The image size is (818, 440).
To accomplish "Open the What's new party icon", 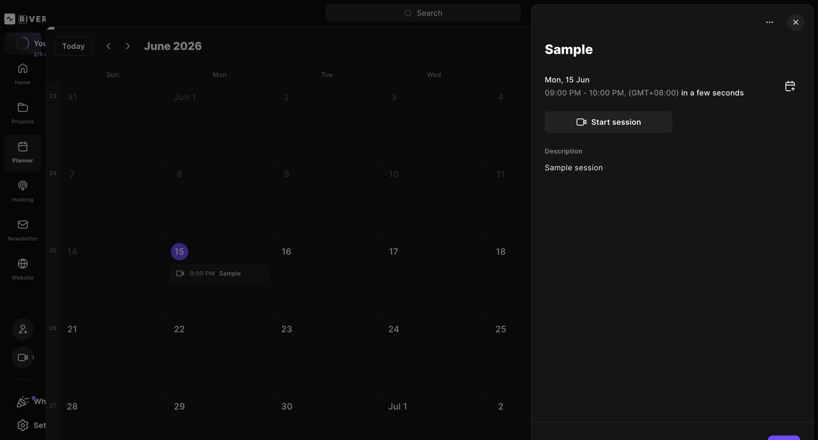I will click(x=23, y=402).
